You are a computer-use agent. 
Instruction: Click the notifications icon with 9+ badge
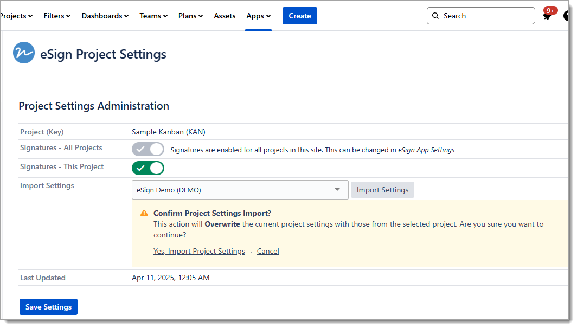point(547,16)
